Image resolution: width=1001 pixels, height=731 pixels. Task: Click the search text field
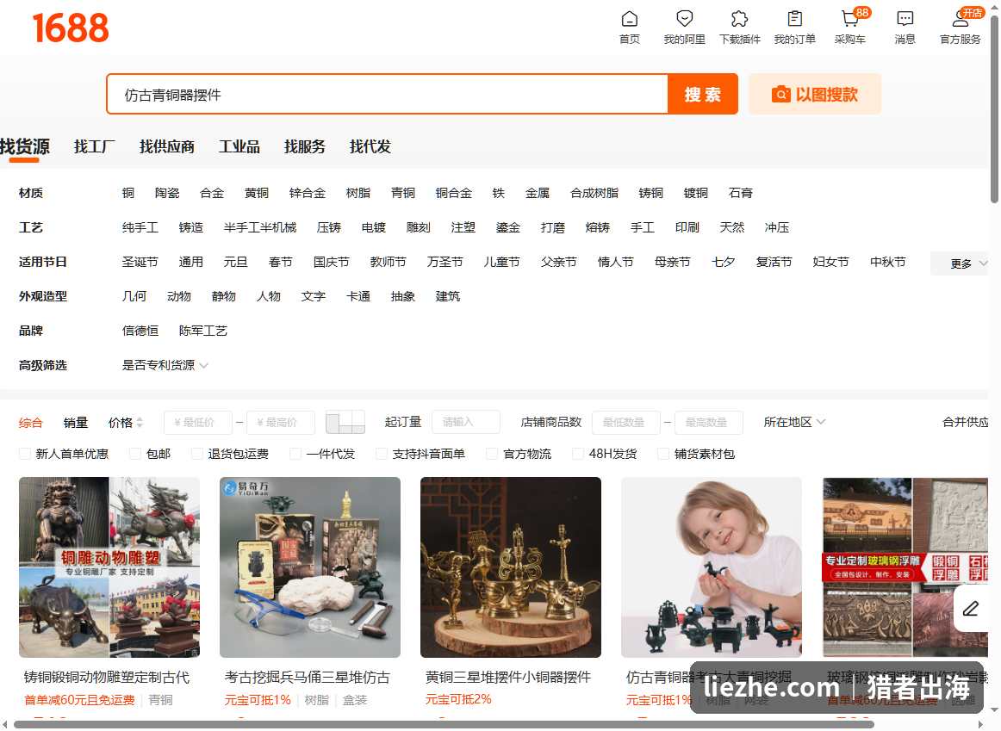[388, 95]
